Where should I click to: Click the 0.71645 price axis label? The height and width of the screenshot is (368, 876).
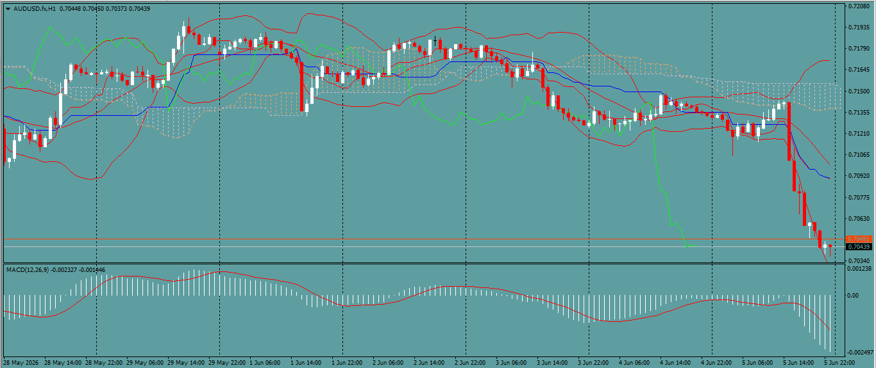(x=859, y=70)
